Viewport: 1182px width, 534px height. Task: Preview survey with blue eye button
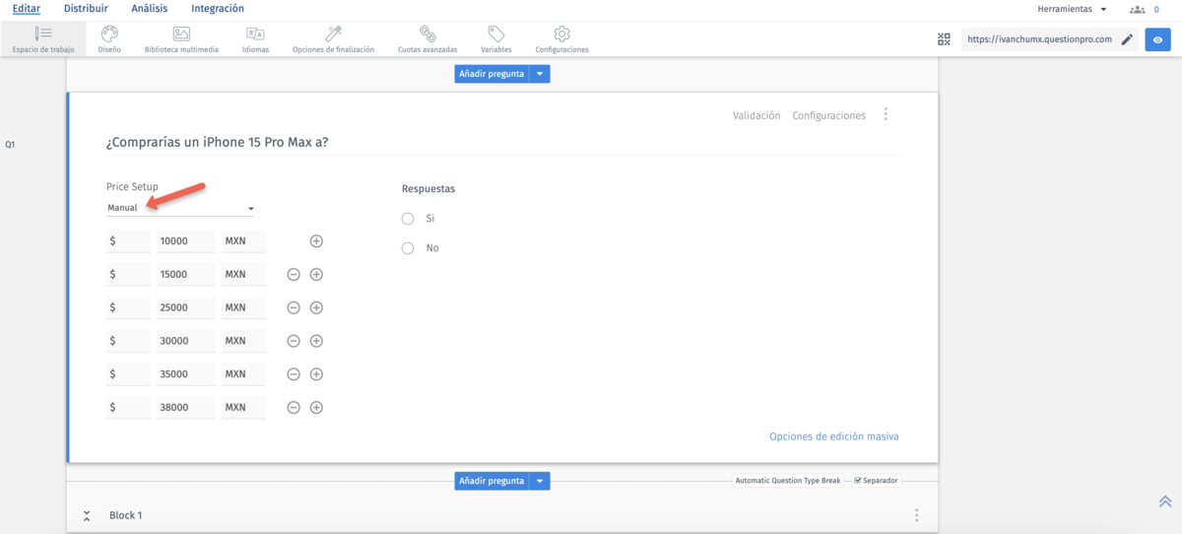click(x=1157, y=39)
